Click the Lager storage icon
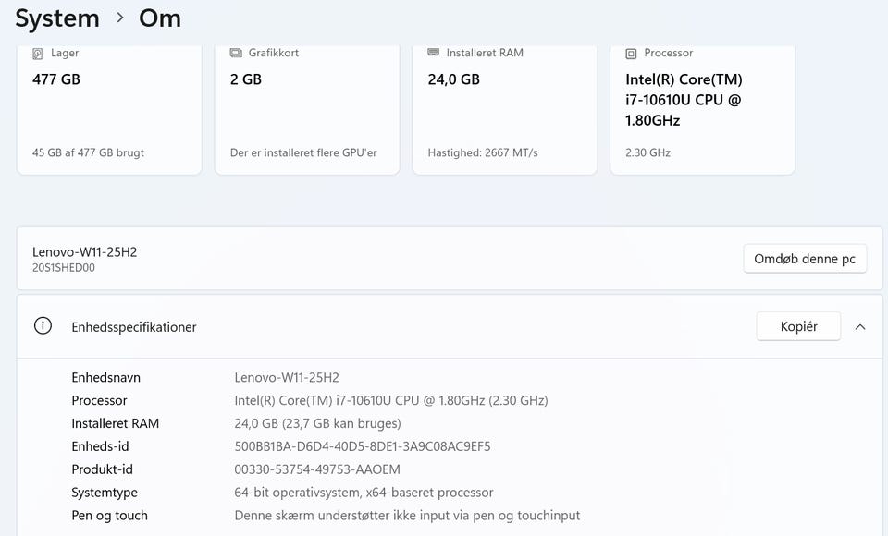 [x=38, y=54]
